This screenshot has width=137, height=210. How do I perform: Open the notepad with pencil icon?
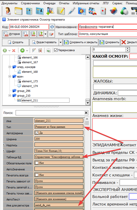pyautogui.click(x=61, y=11)
